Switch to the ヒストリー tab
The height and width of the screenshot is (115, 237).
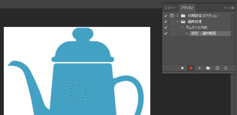pyautogui.click(x=170, y=8)
